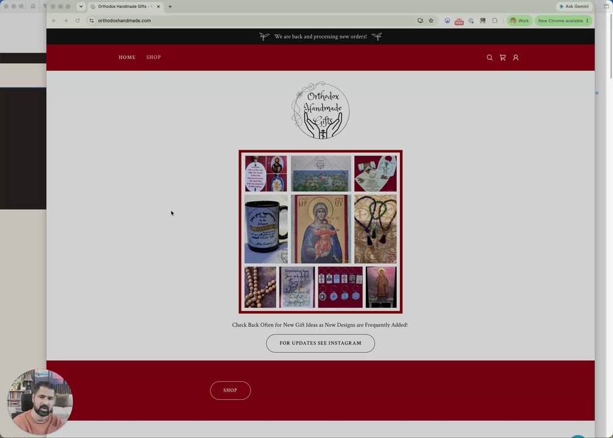Viewport: 613px width, 438px height.
Task: Close the Orthodox Handmade Gifts tab
Action: click(158, 7)
